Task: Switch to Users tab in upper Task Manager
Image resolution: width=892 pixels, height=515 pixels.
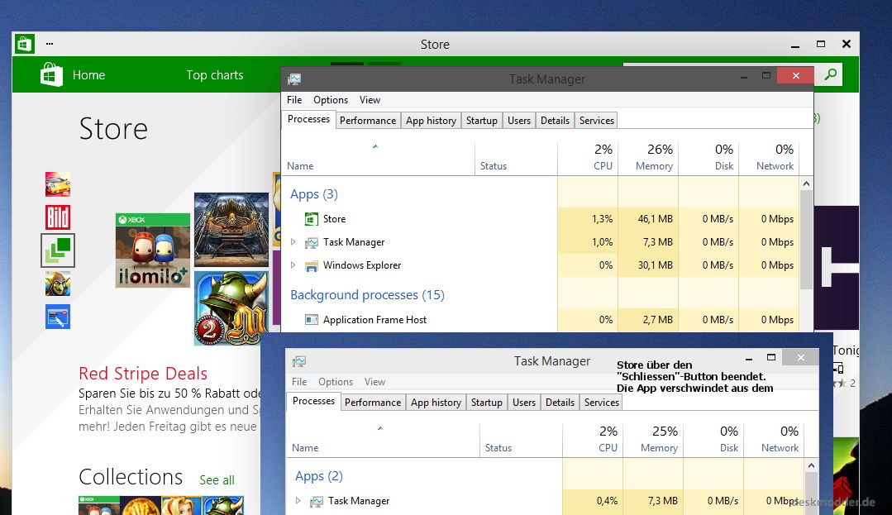Action: point(519,121)
